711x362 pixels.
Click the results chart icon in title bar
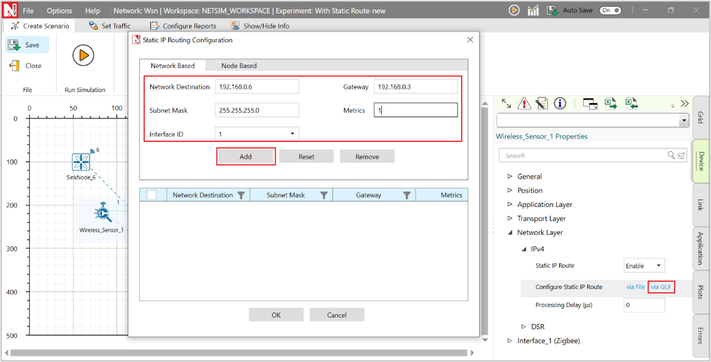(533, 10)
